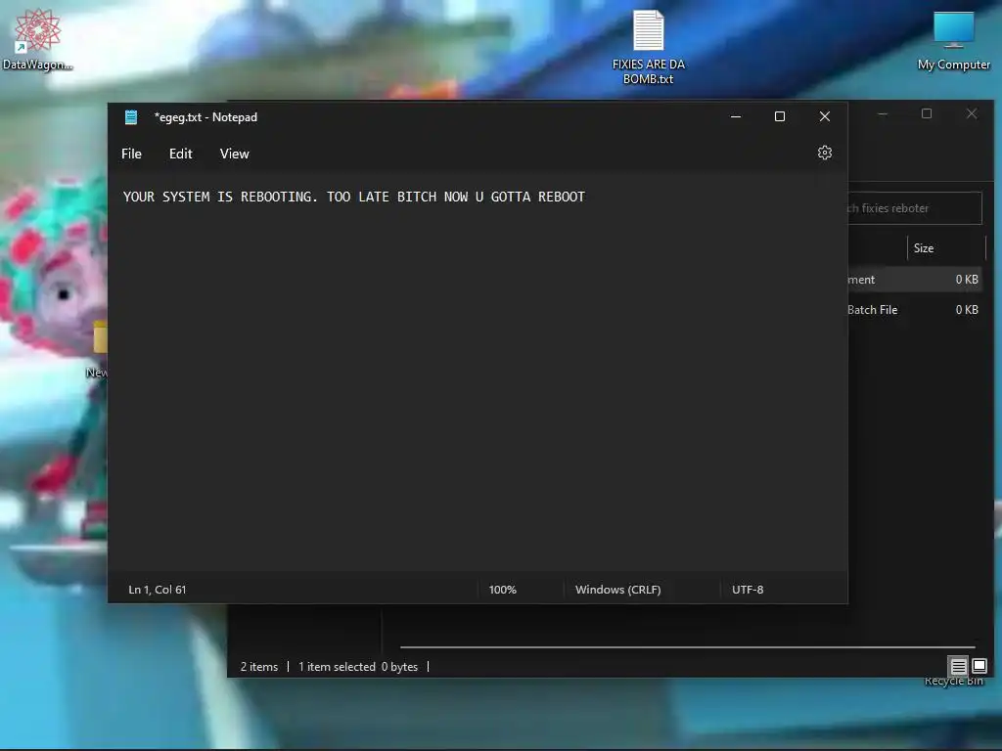Click the 2 items status text in Explorer
The image size is (1002, 751).
click(258, 667)
